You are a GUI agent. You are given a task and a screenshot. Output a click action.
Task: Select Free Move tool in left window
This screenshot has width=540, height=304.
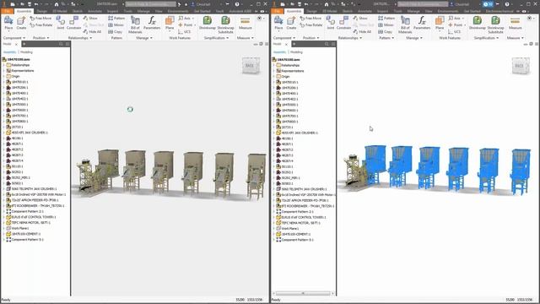pyautogui.click(x=40, y=18)
